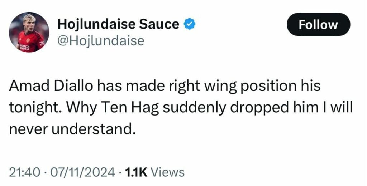Screen dimensions: 367x186
Task: Click the @Hojlundaise handle
Action: (x=101, y=41)
